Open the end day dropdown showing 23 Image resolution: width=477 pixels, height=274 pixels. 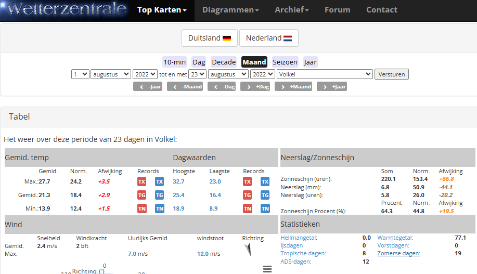click(x=197, y=74)
